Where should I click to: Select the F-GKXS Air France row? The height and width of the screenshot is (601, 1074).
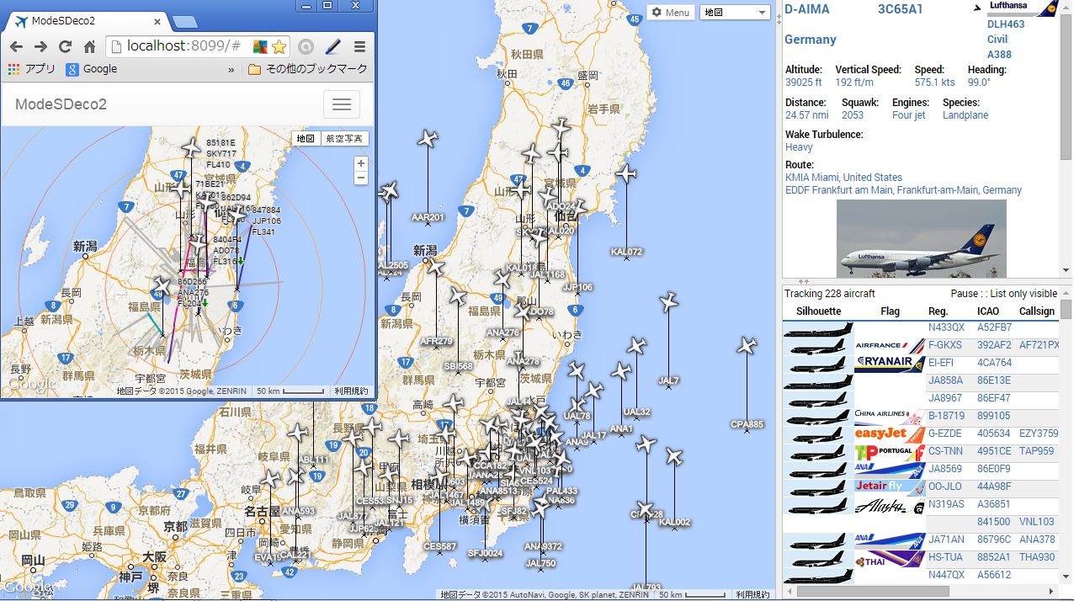tap(921, 345)
